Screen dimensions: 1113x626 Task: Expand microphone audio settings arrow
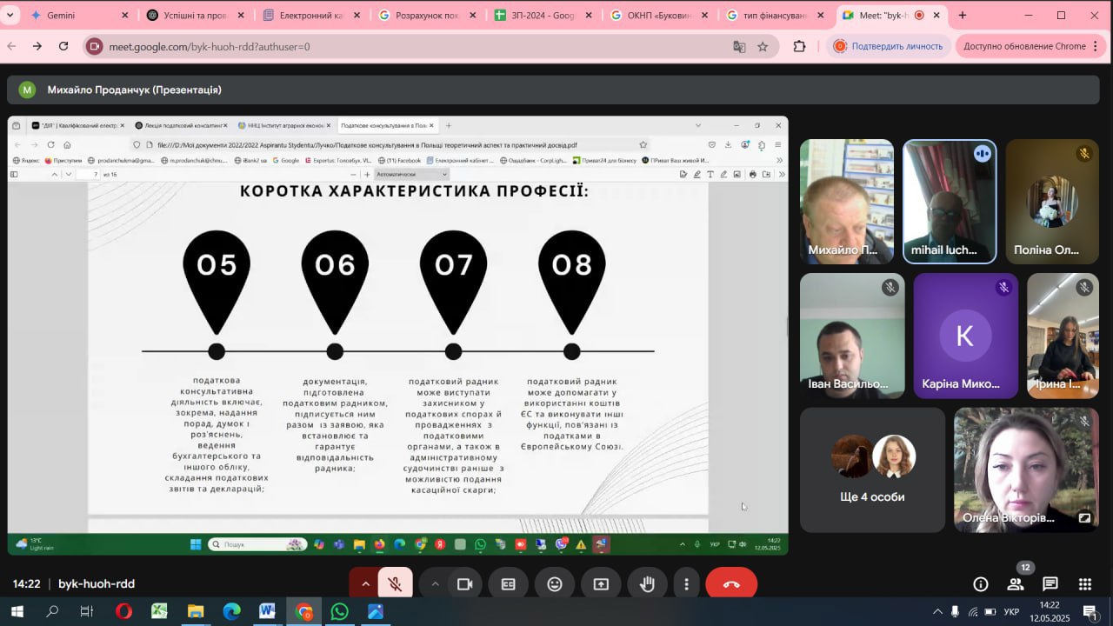click(x=364, y=584)
